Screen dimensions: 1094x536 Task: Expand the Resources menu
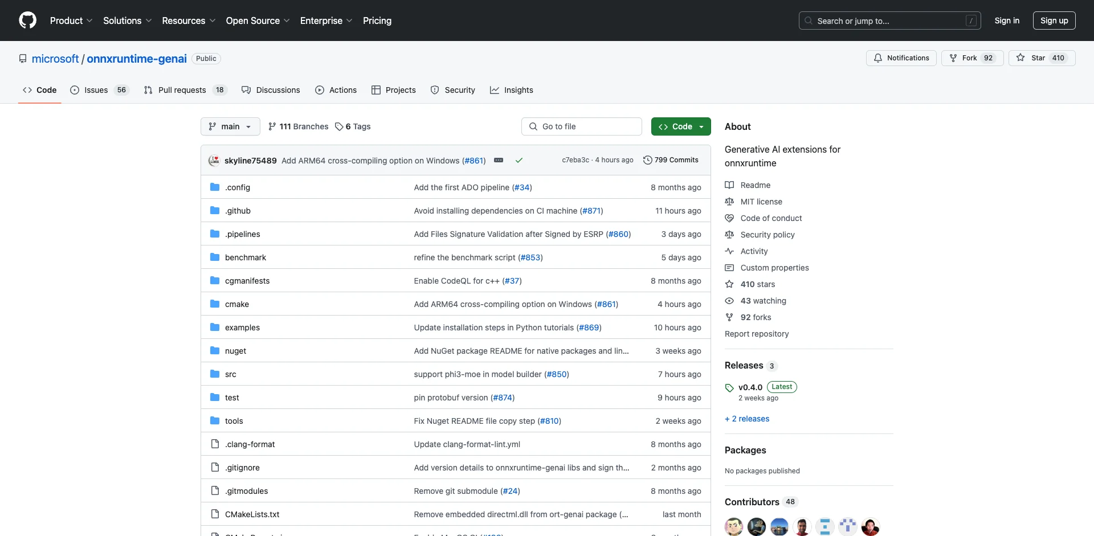(x=189, y=21)
